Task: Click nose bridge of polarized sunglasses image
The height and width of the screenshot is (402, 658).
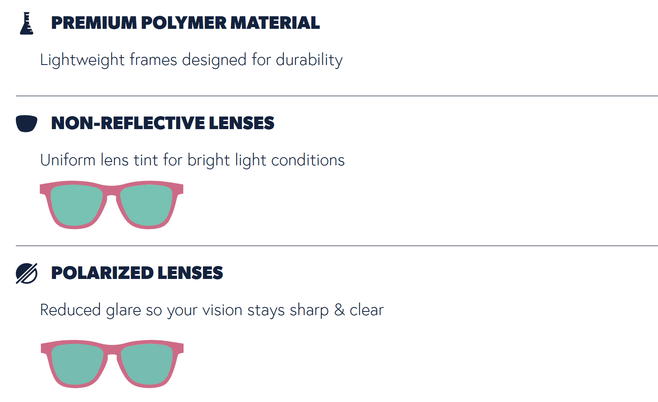Action: (x=112, y=350)
